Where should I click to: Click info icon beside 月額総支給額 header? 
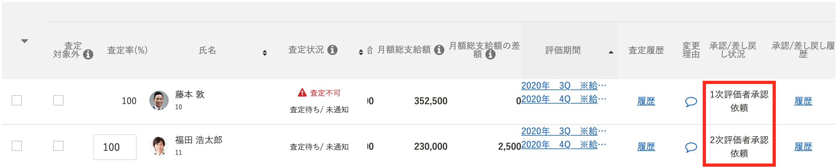click(439, 50)
